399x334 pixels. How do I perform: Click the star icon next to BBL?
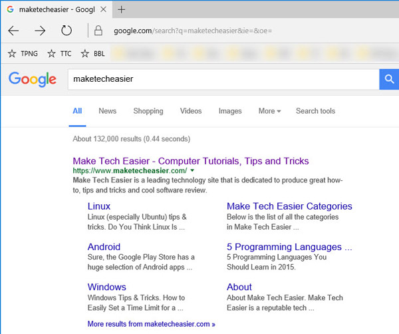tap(84, 53)
